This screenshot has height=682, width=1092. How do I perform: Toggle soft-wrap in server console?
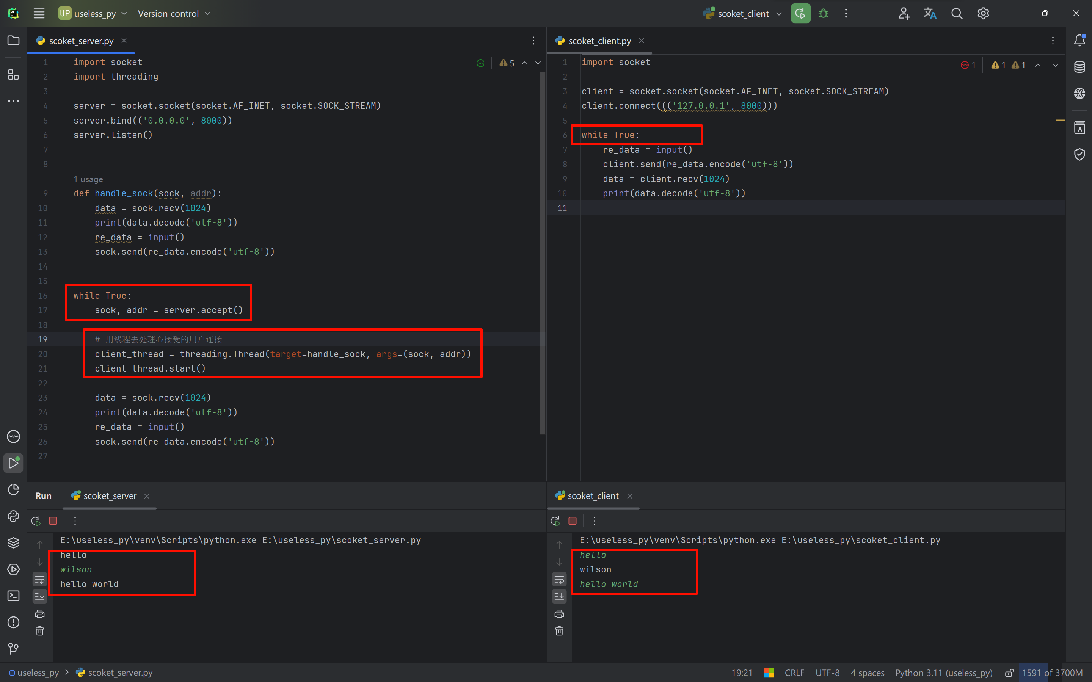point(40,579)
